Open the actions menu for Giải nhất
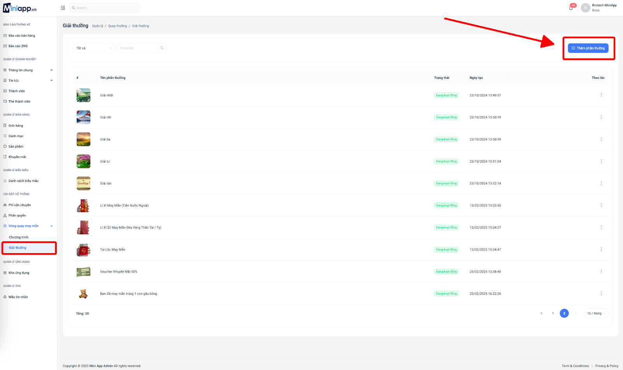This screenshot has width=623, height=370. [x=601, y=95]
